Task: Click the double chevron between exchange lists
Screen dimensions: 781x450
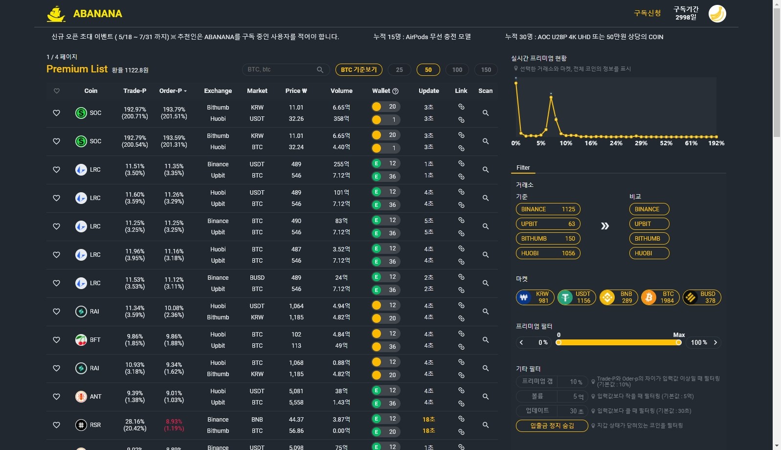Action: [x=605, y=226]
